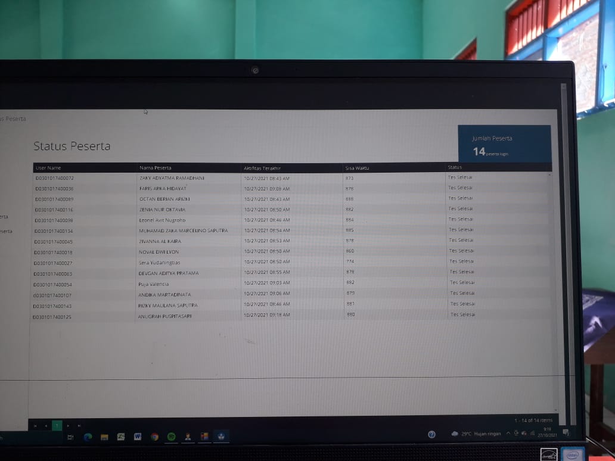Jump to the last page of results

coord(79,426)
